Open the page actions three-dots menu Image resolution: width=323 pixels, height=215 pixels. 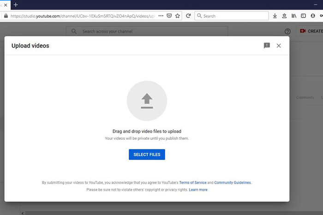161,16
